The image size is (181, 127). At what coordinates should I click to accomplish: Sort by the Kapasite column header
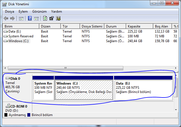pyautogui.click(x=139, y=26)
